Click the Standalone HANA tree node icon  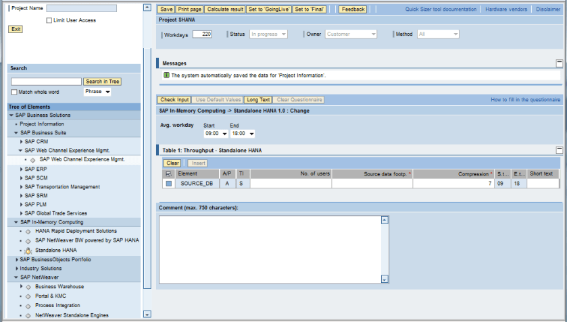coord(28,250)
